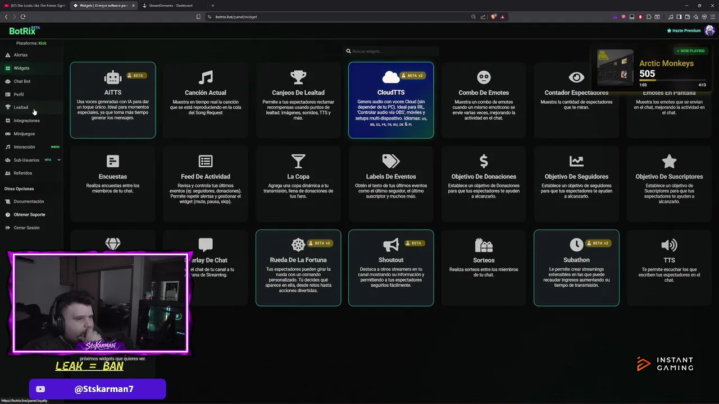This screenshot has width=719, height=404.
Task: Open Objetivo De Donaciones dollar icon
Action: 484,162
